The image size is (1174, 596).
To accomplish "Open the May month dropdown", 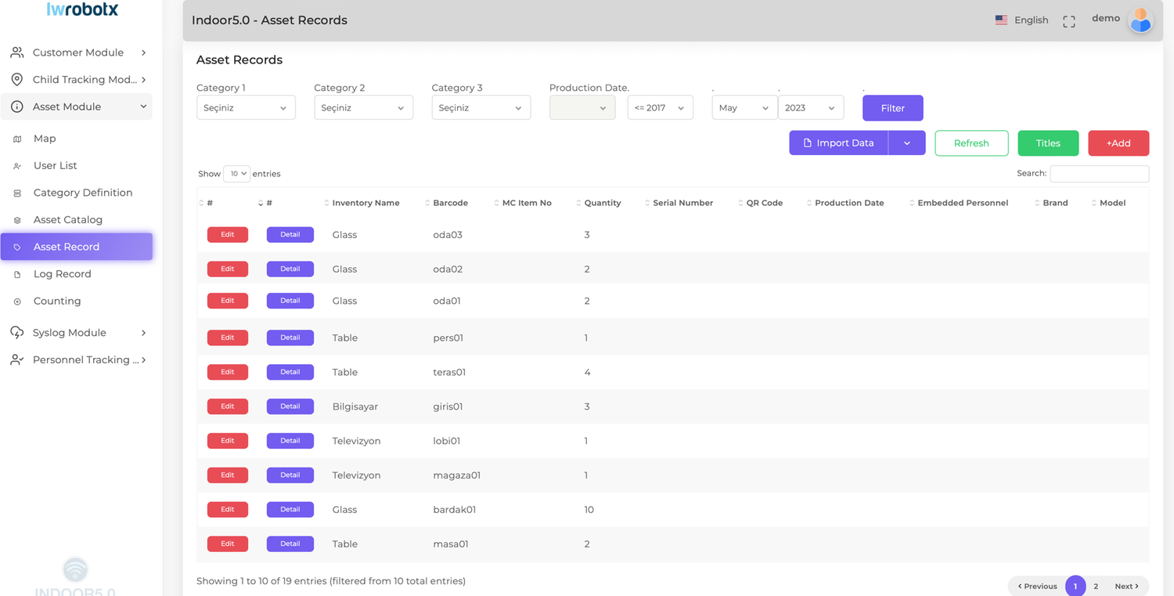I will coord(744,108).
